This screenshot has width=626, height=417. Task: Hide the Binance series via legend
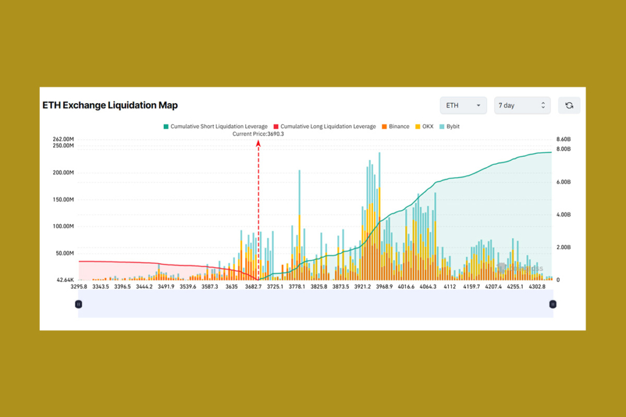[395, 126]
